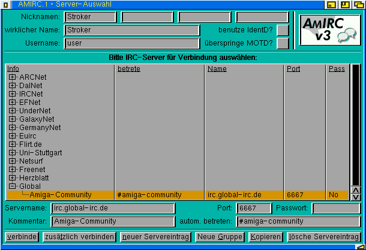Click the first Nickname field 'Stroker'
This screenshot has height=250, width=366.
point(90,17)
